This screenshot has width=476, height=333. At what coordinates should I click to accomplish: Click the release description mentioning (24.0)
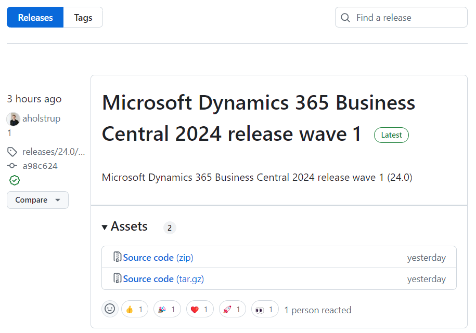[257, 177]
